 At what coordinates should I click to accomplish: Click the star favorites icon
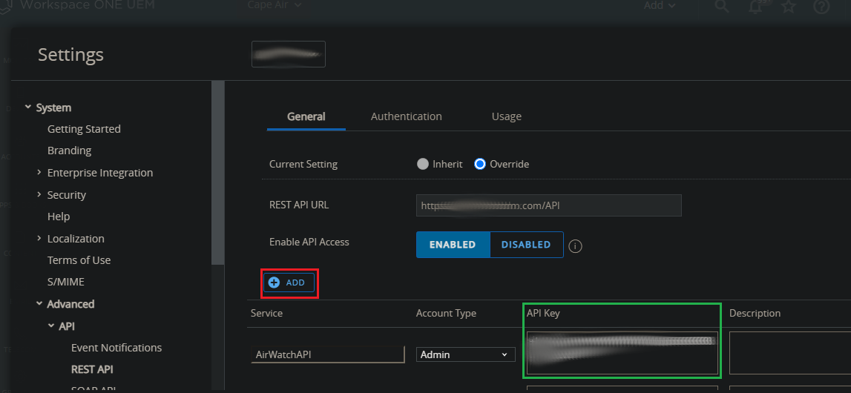click(x=788, y=6)
